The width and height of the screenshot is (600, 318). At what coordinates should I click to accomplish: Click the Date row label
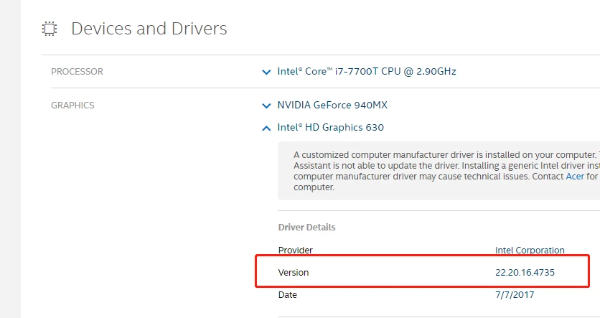[287, 294]
